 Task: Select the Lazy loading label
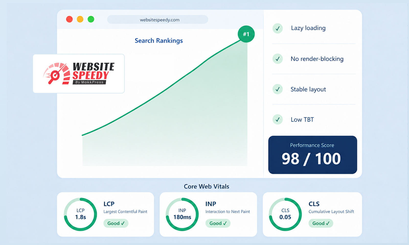[308, 28]
